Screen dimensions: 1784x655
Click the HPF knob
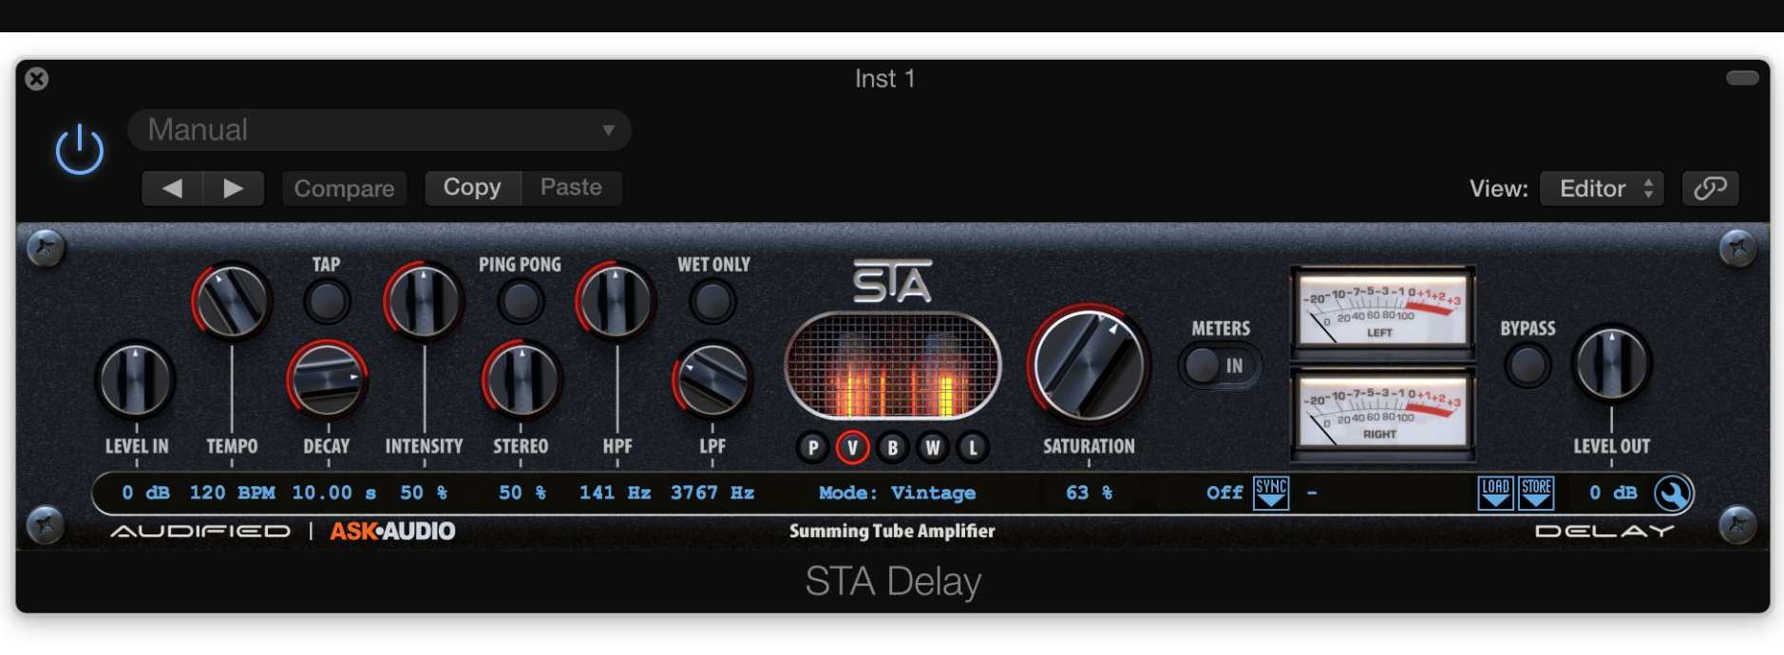pos(616,301)
